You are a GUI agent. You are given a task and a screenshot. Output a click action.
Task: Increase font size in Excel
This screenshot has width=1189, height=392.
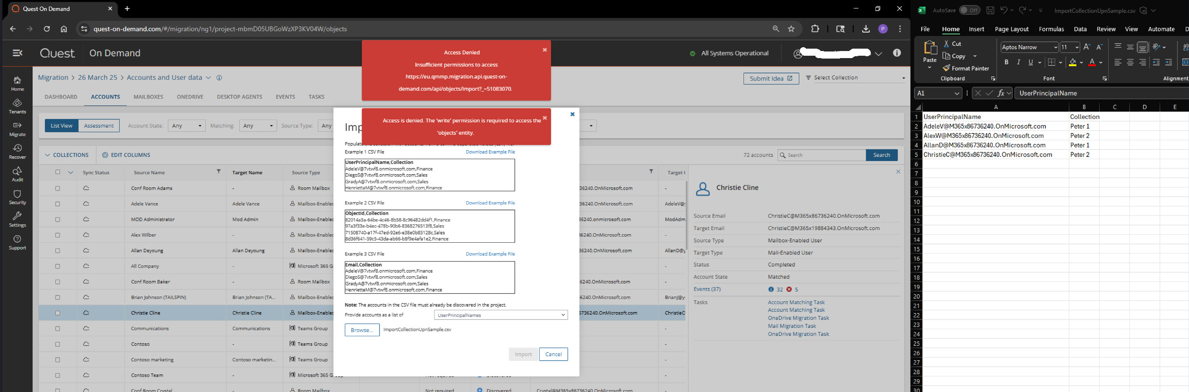[x=1087, y=47]
